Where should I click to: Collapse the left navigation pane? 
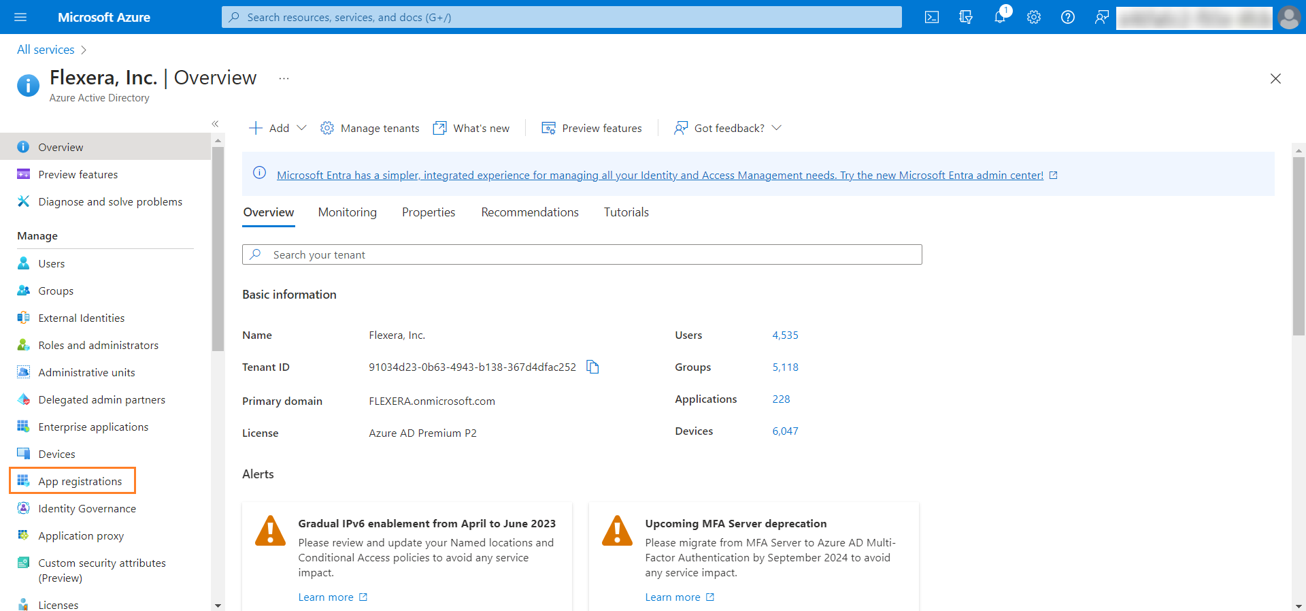pos(215,124)
